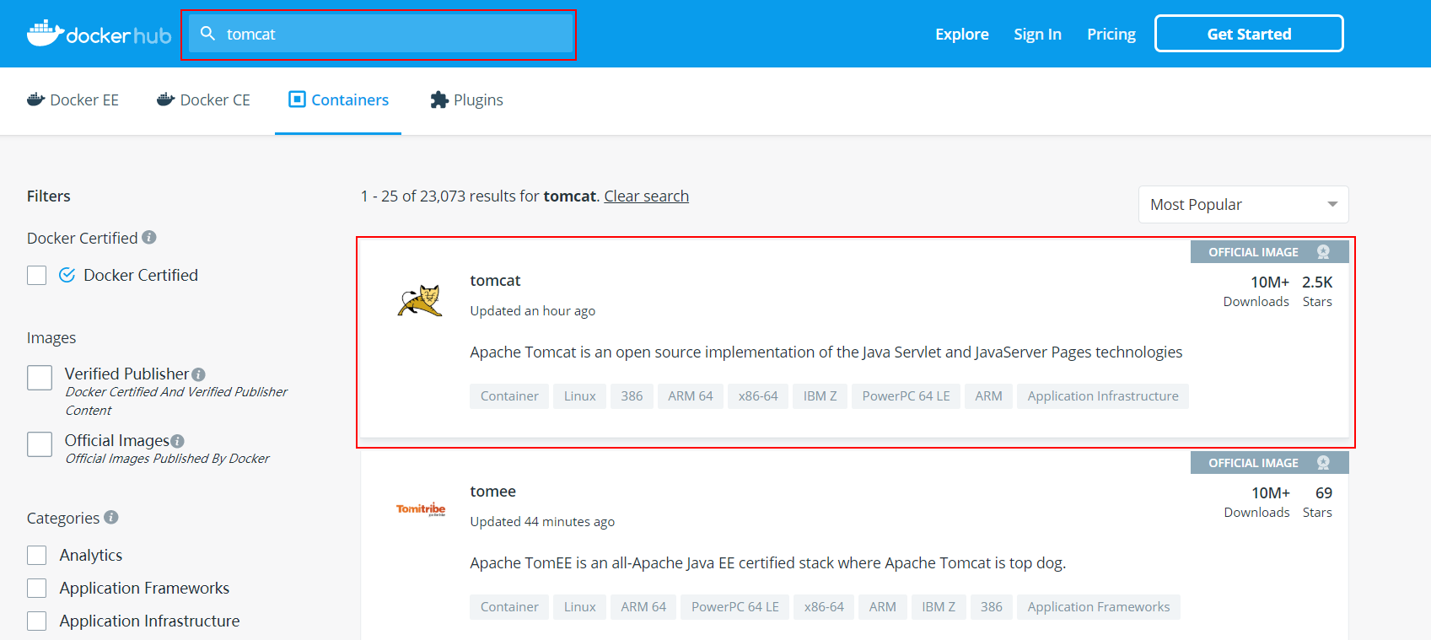This screenshot has height=640, width=1431.
Task: Toggle the Official Images checkbox
Action: 40,444
